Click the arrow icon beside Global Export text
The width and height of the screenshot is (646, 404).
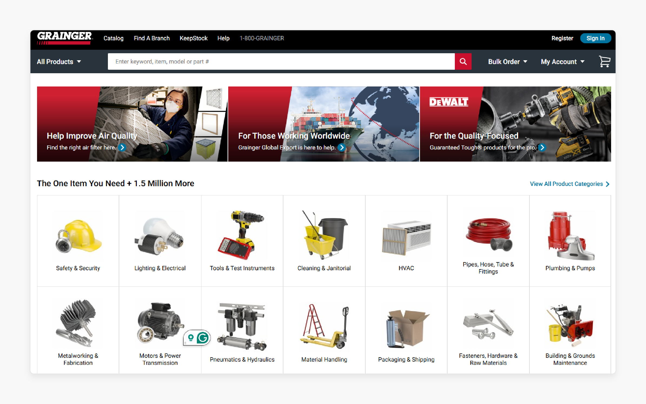pyautogui.click(x=342, y=147)
